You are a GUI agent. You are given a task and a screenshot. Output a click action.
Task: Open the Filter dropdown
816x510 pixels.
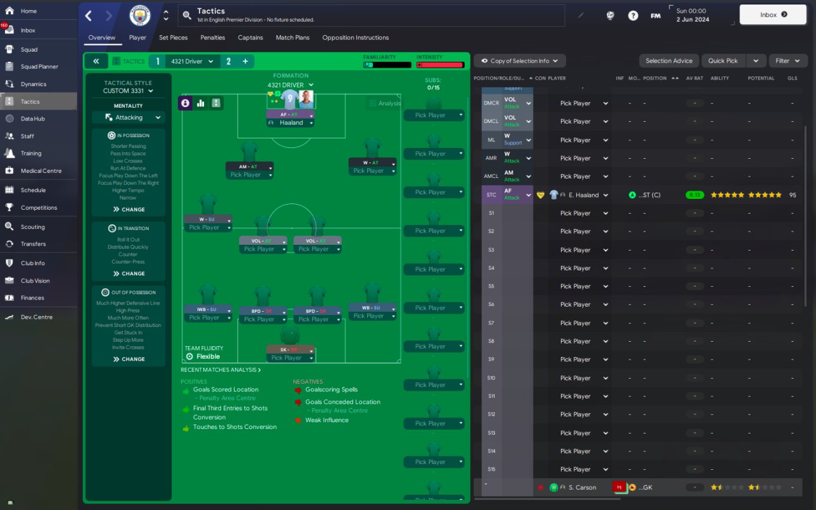[x=788, y=61]
